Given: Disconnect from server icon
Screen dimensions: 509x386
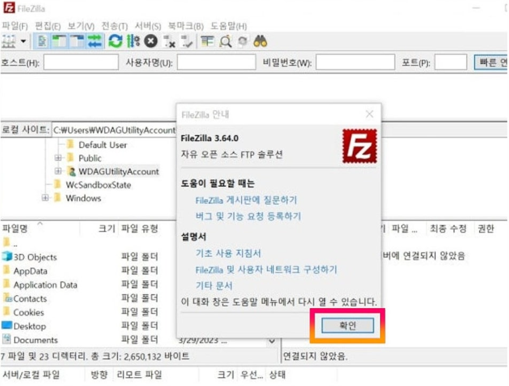Looking at the screenshot, I should tap(169, 41).
